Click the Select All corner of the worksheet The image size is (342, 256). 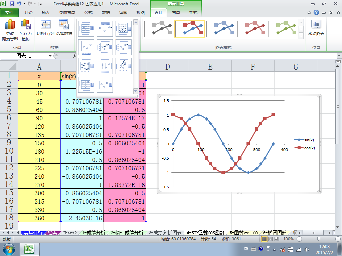coord(9,66)
